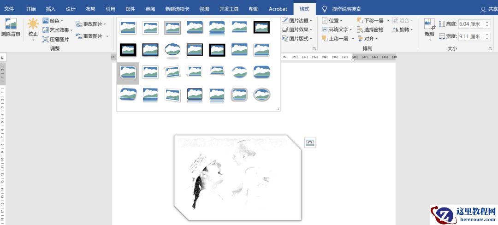The height and width of the screenshot is (225, 498).
Task: Increase picture width with up stepper
Action: click(487, 34)
